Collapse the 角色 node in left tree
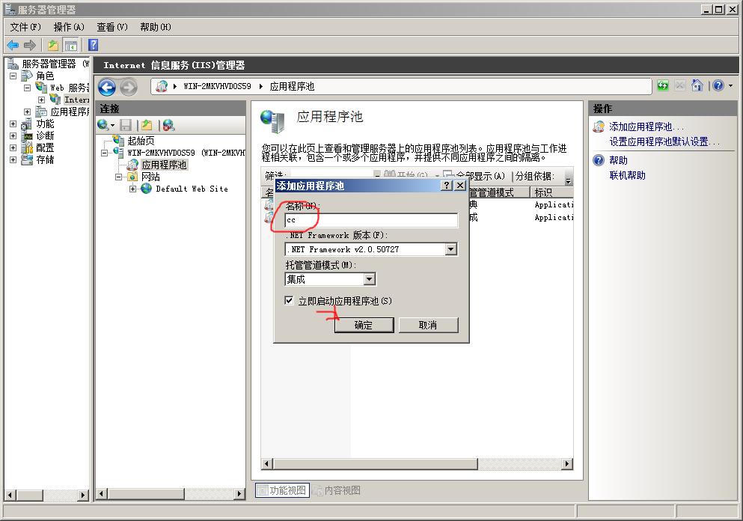 coord(13,76)
